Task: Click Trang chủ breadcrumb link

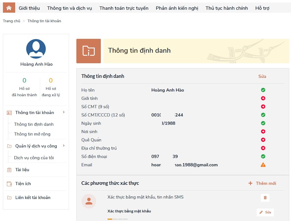Action: [x=11, y=21]
